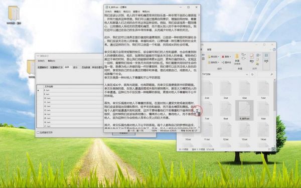Expand 删除 dropdown arrow in Explorer ribbon
Viewport: 301px width, 188px height.
[230, 57]
